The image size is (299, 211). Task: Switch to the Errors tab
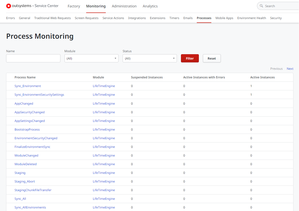[10, 18]
